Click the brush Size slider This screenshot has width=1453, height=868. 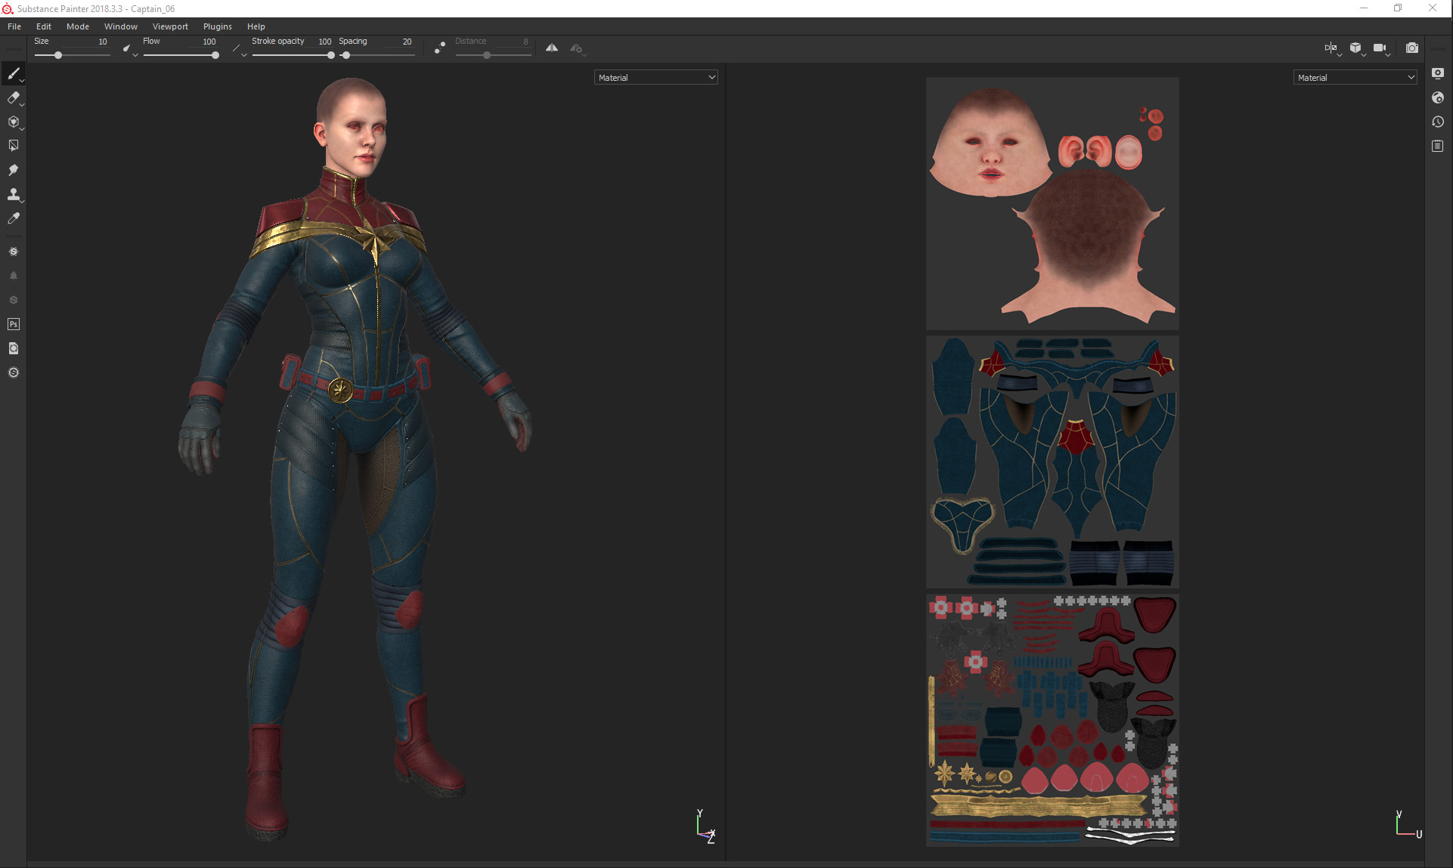point(72,55)
